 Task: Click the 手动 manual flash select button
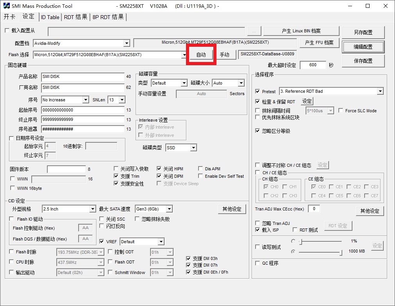click(x=224, y=55)
